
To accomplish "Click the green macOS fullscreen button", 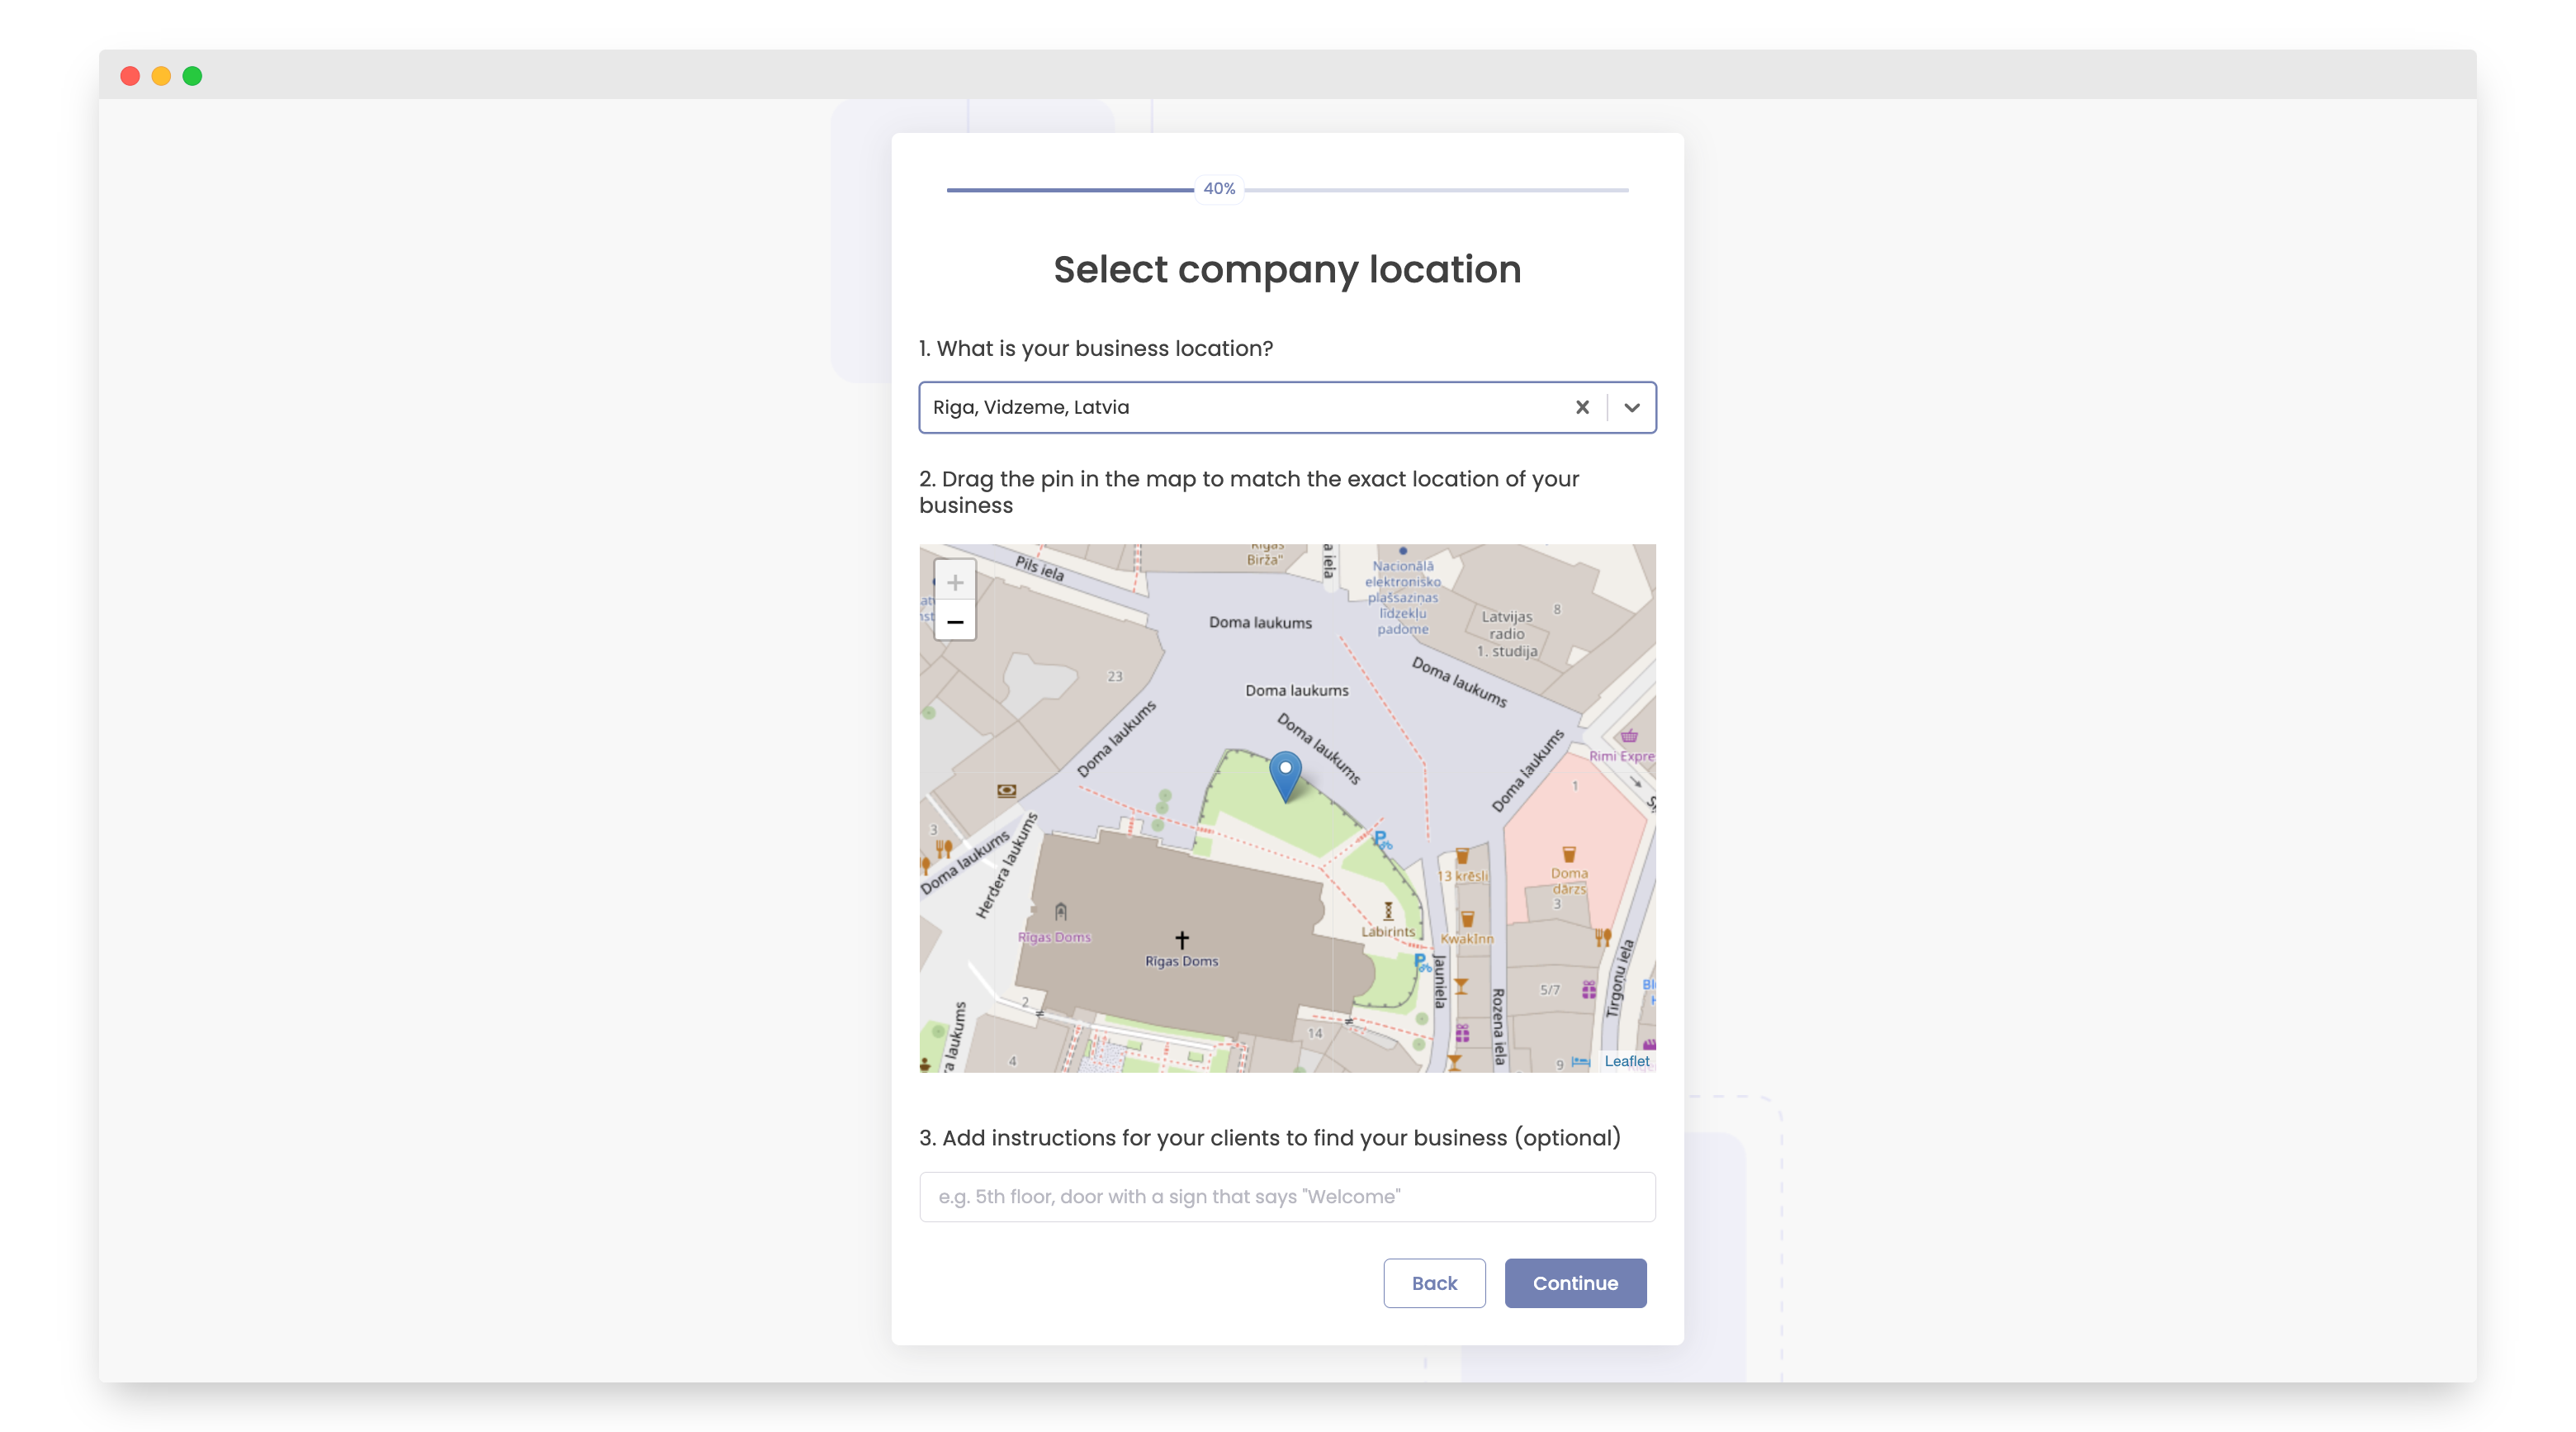I will (x=192, y=76).
